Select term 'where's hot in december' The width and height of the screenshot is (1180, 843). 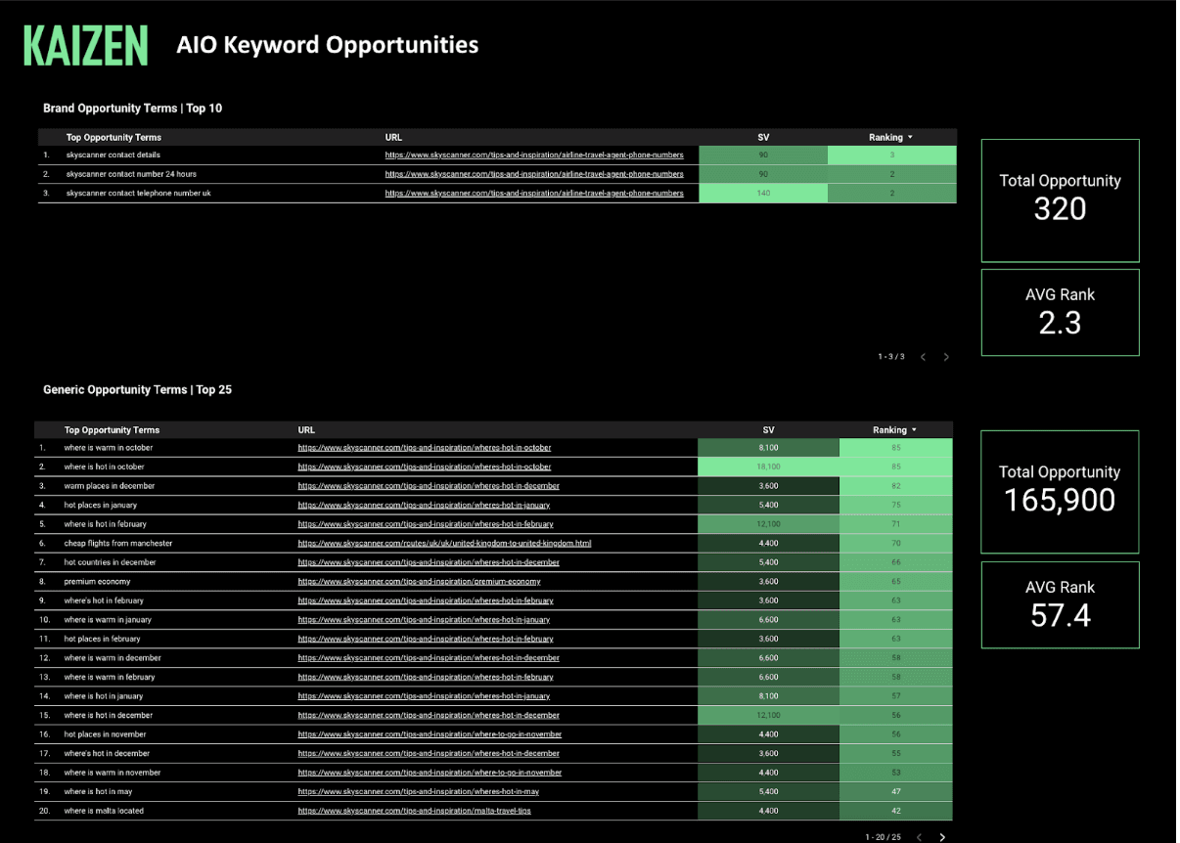tap(108, 753)
